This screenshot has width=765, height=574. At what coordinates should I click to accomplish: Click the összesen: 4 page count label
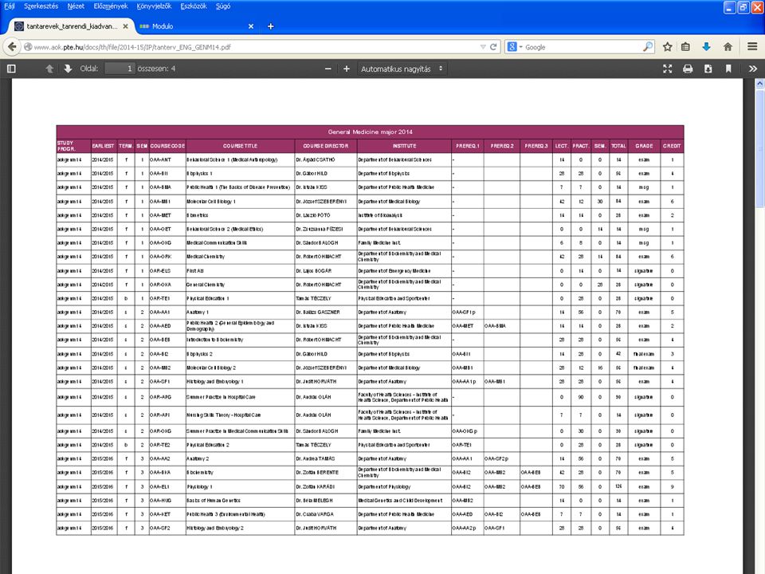tap(156, 69)
